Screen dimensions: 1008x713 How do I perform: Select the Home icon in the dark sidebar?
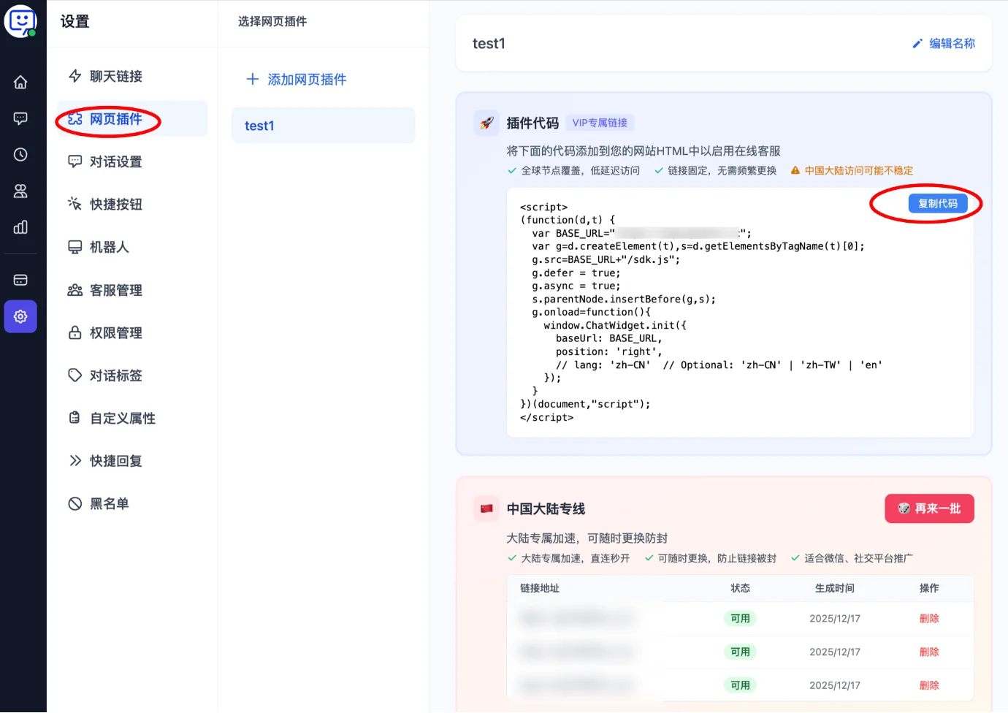(x=20, y=82)
